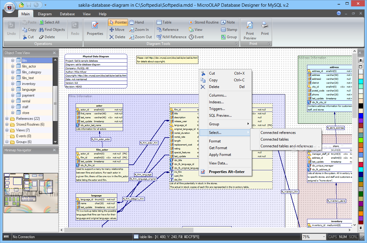367x243 pixels.
Task: Click the Minimap Navigator thumbnail
Action: (x=31, y=193)
